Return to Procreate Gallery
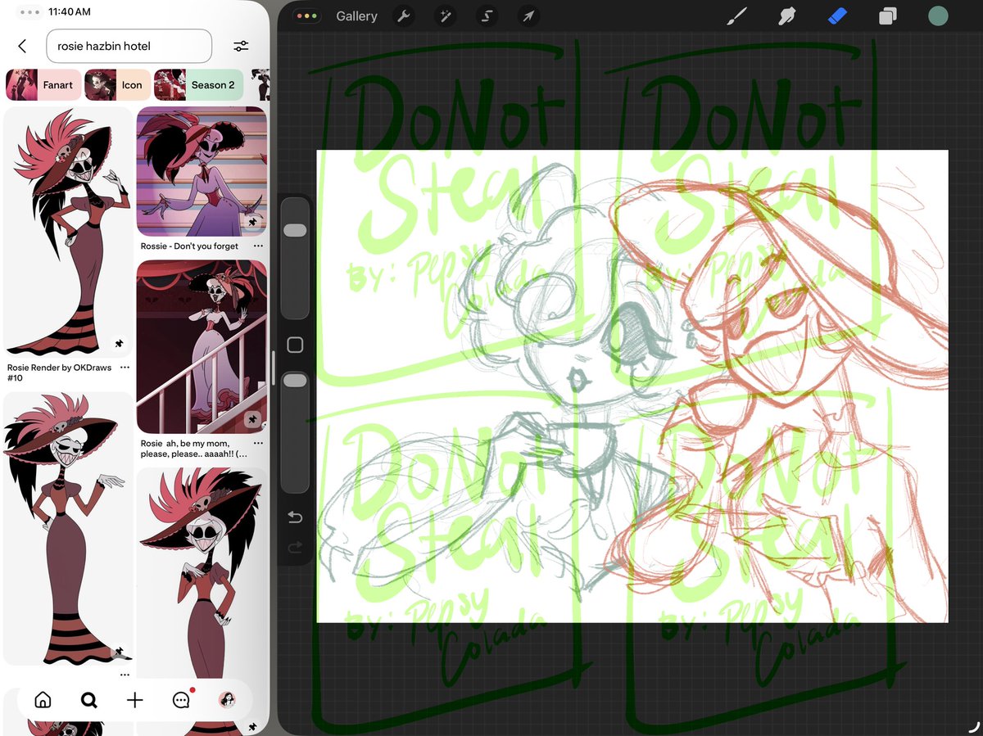Screen dimensions: 983x736 [x=356, y=16]
